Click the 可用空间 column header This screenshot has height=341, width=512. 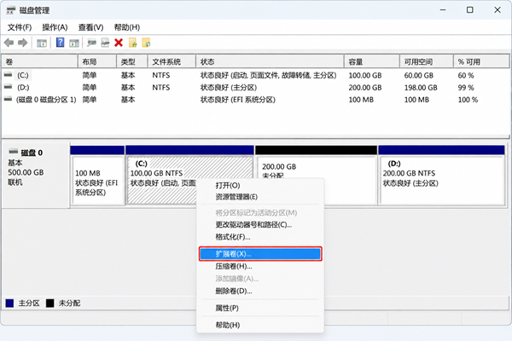[x=427, y=61]
